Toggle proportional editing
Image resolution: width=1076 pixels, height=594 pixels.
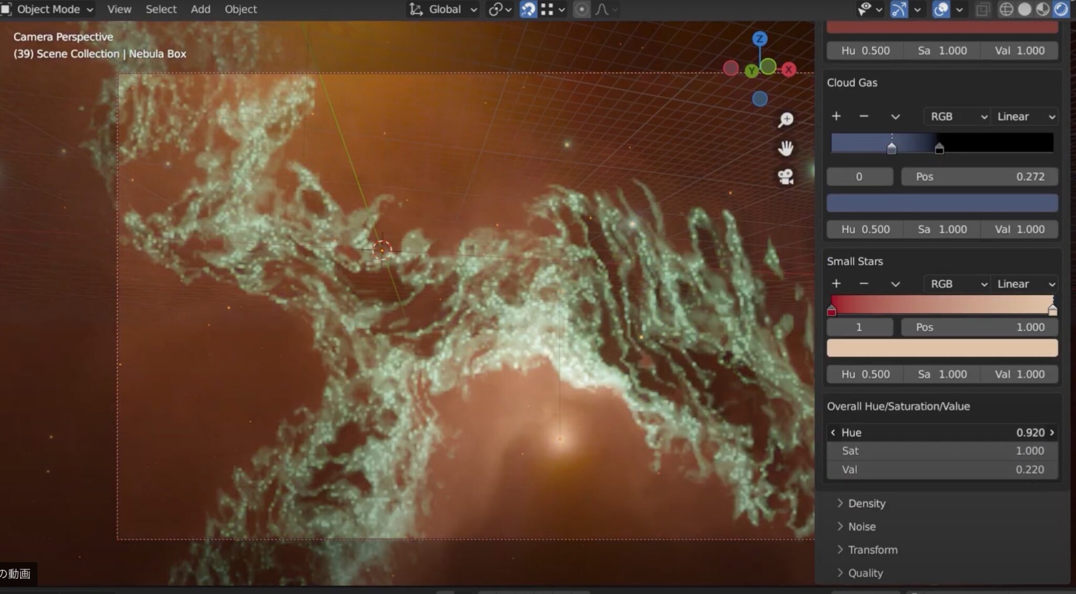[x=581, y=9]
